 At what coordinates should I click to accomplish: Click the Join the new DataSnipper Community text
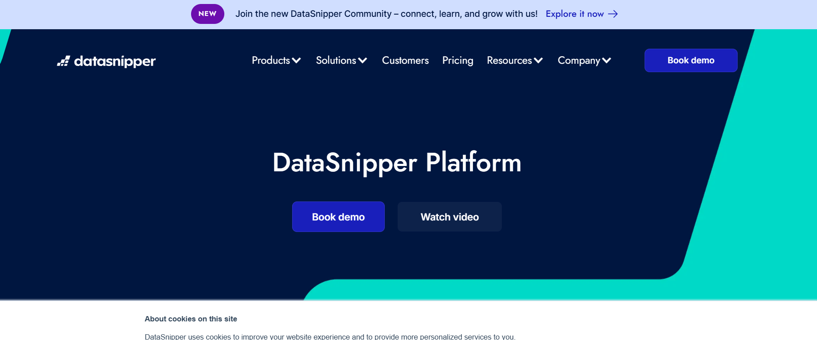(x=386, y=14)
